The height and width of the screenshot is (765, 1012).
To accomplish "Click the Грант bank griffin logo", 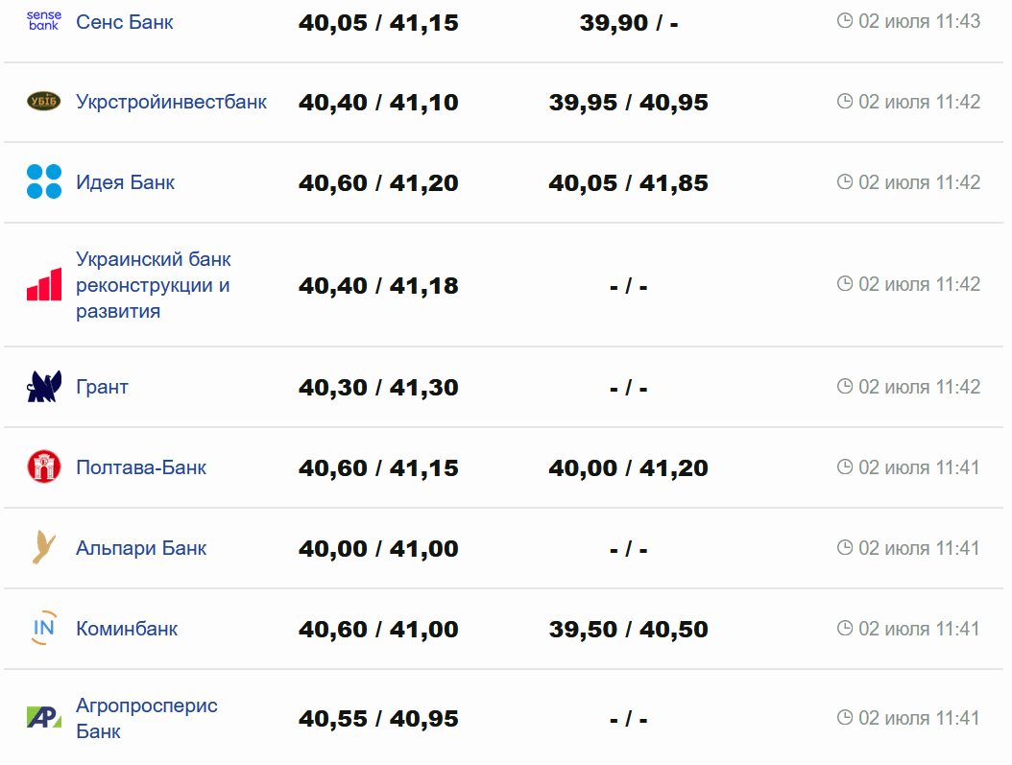I will tap(43, 387).
